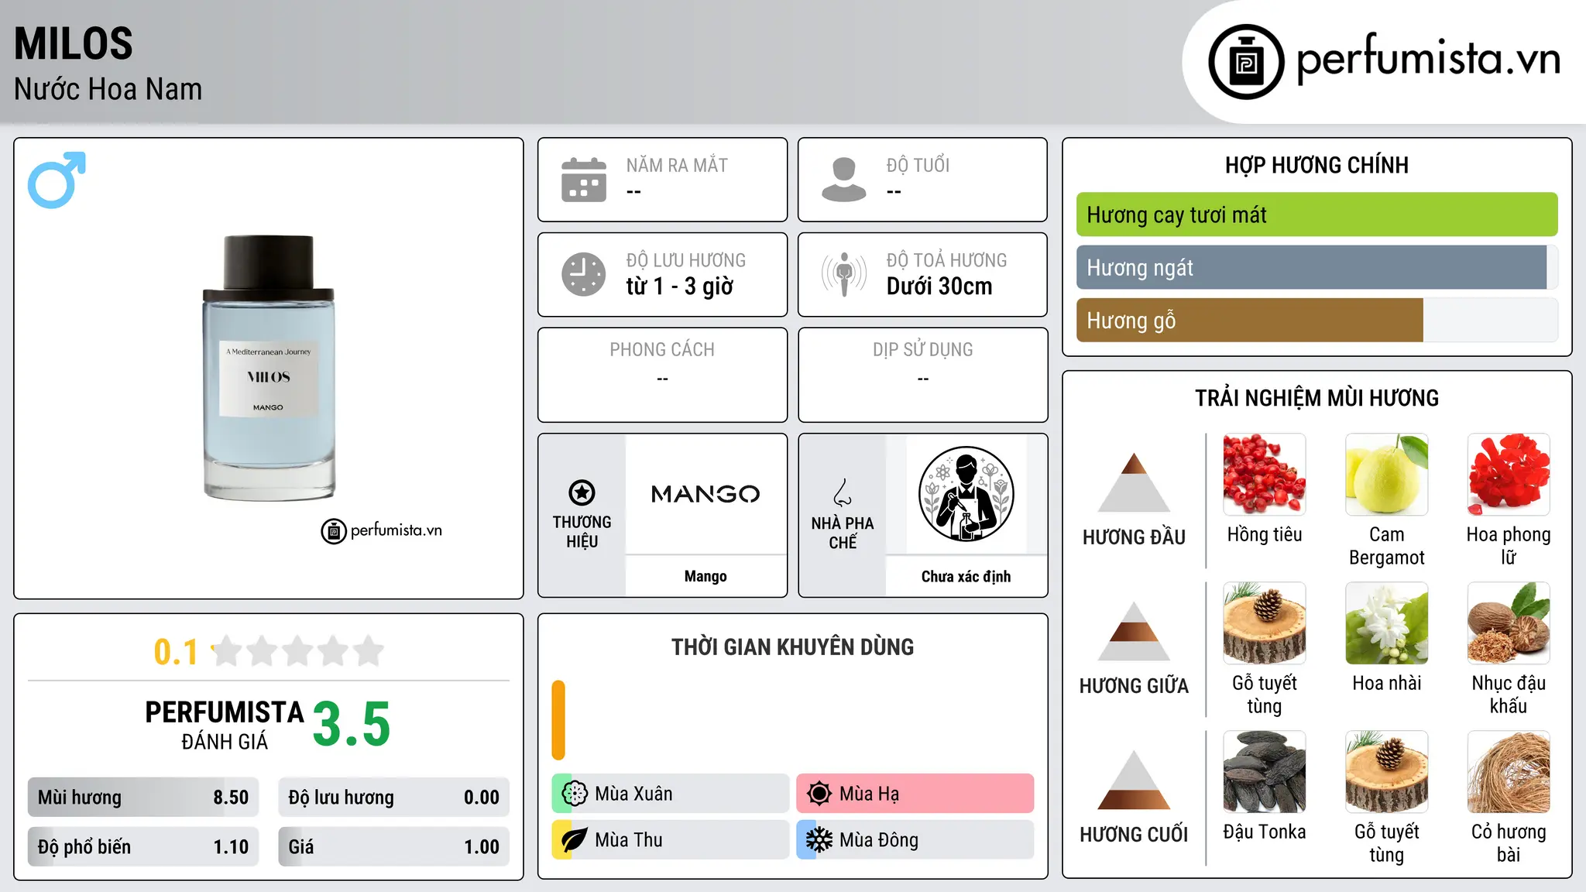Click the Mùa Đông snowflake icon
This screenshot has width=1586, height=892.
point(819,840)
